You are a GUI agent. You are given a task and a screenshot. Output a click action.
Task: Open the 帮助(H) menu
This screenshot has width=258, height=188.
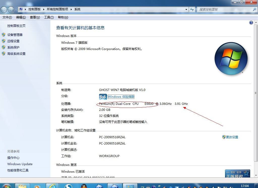point(63,17)
